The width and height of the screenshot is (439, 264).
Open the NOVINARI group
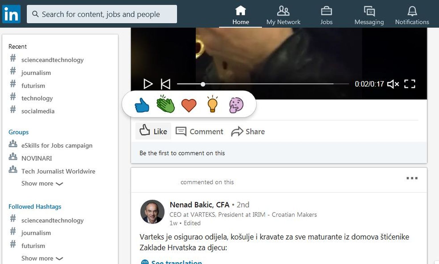click(37, 158)
